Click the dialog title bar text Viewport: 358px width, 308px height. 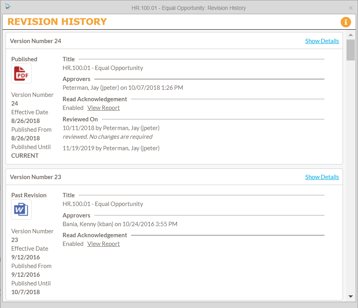[x=189, y=8]
